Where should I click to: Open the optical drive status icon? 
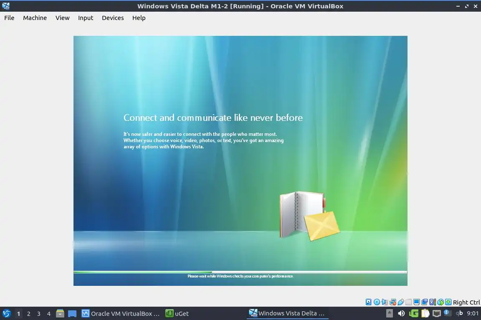[377, 302]
